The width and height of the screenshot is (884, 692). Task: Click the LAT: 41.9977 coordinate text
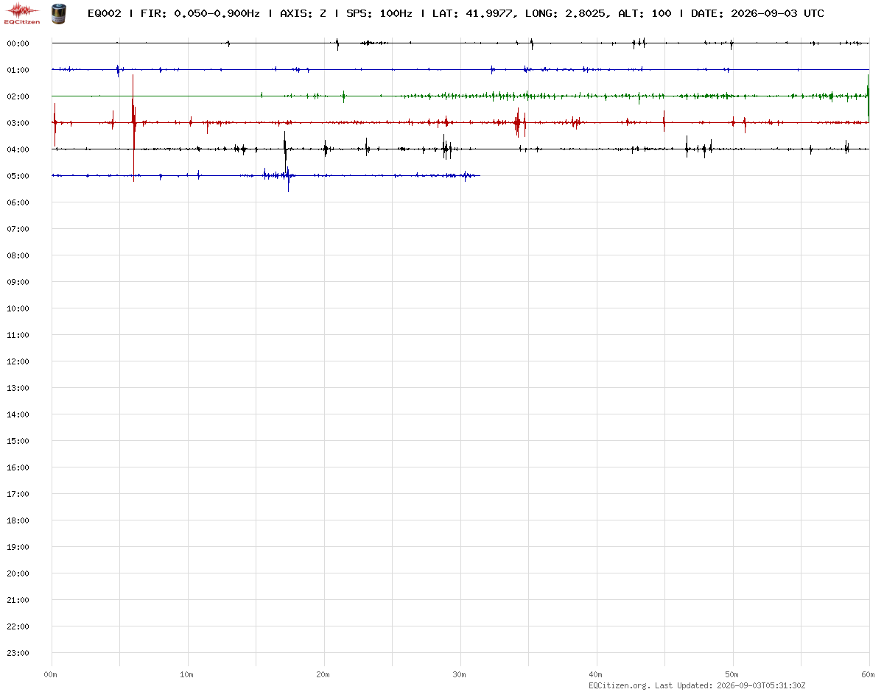tap(467, 13)
